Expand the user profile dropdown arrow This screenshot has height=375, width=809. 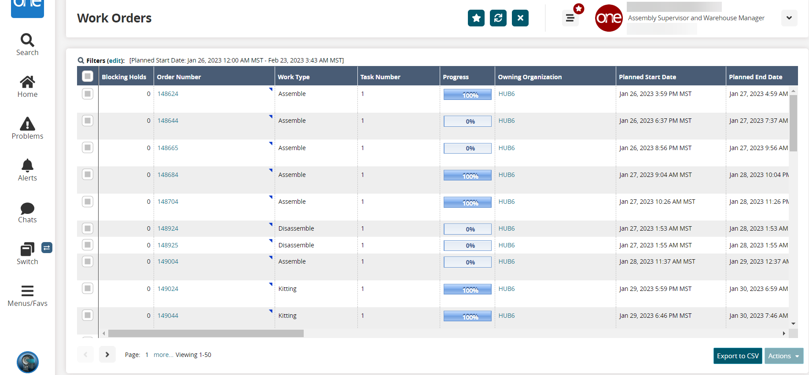(789, 18)
